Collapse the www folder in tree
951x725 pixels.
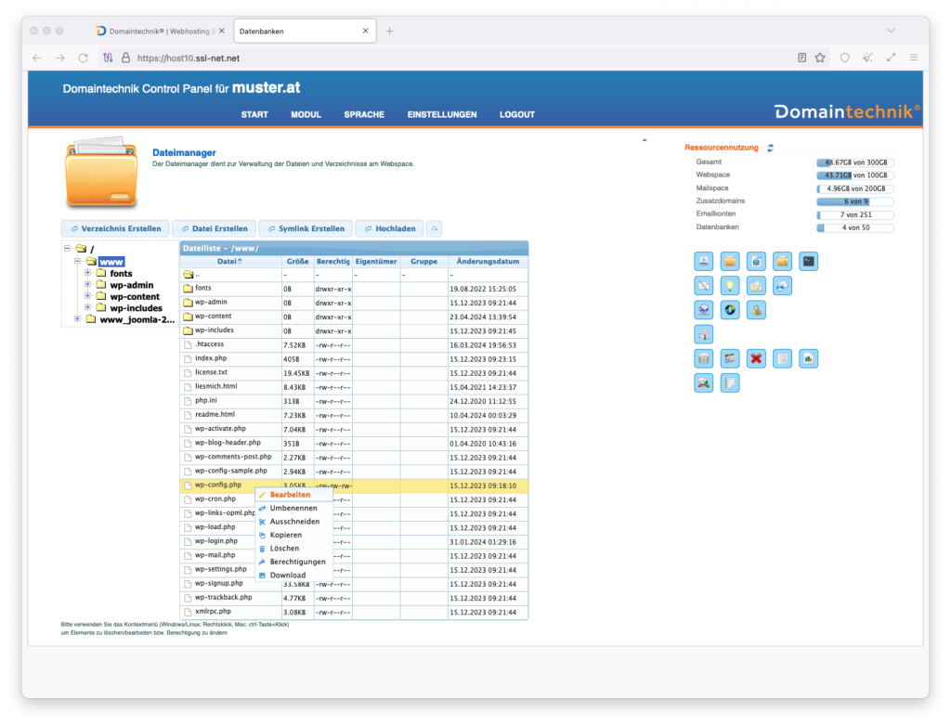click(x=77, y=263)
